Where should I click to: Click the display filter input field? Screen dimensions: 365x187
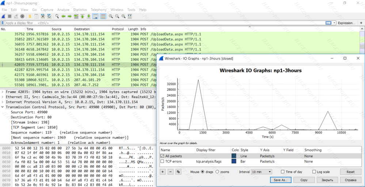(165, 23)
